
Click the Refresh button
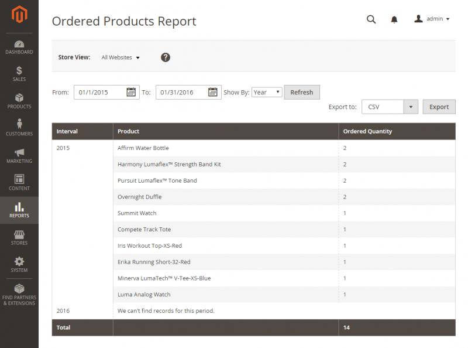[x=302, y=92]
